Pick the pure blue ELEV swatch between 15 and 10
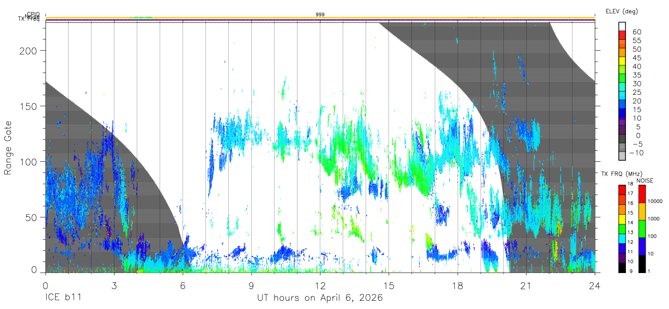669x309 pixels. click(x=623, y=113)
